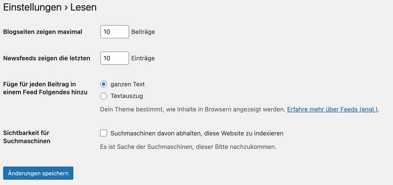
Task: Select the 'ganzen Text' radio button
Action: pos(103,84)
